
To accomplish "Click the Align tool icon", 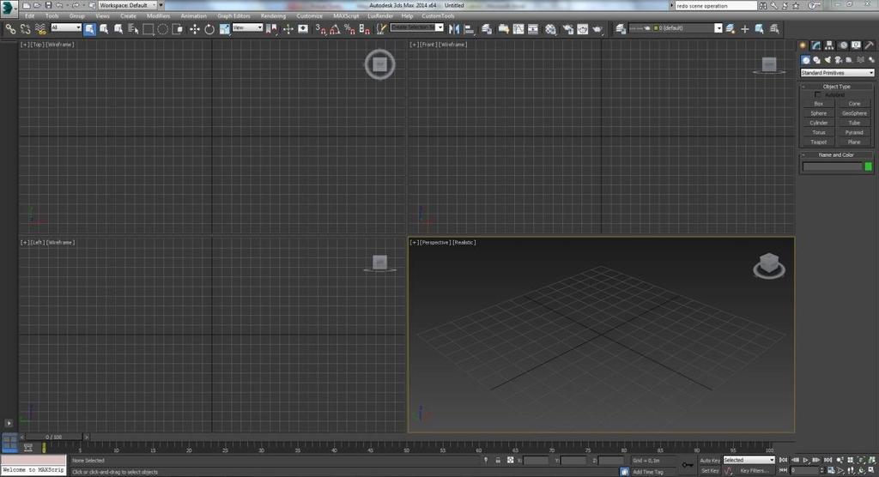I will (x=470, y=28).
